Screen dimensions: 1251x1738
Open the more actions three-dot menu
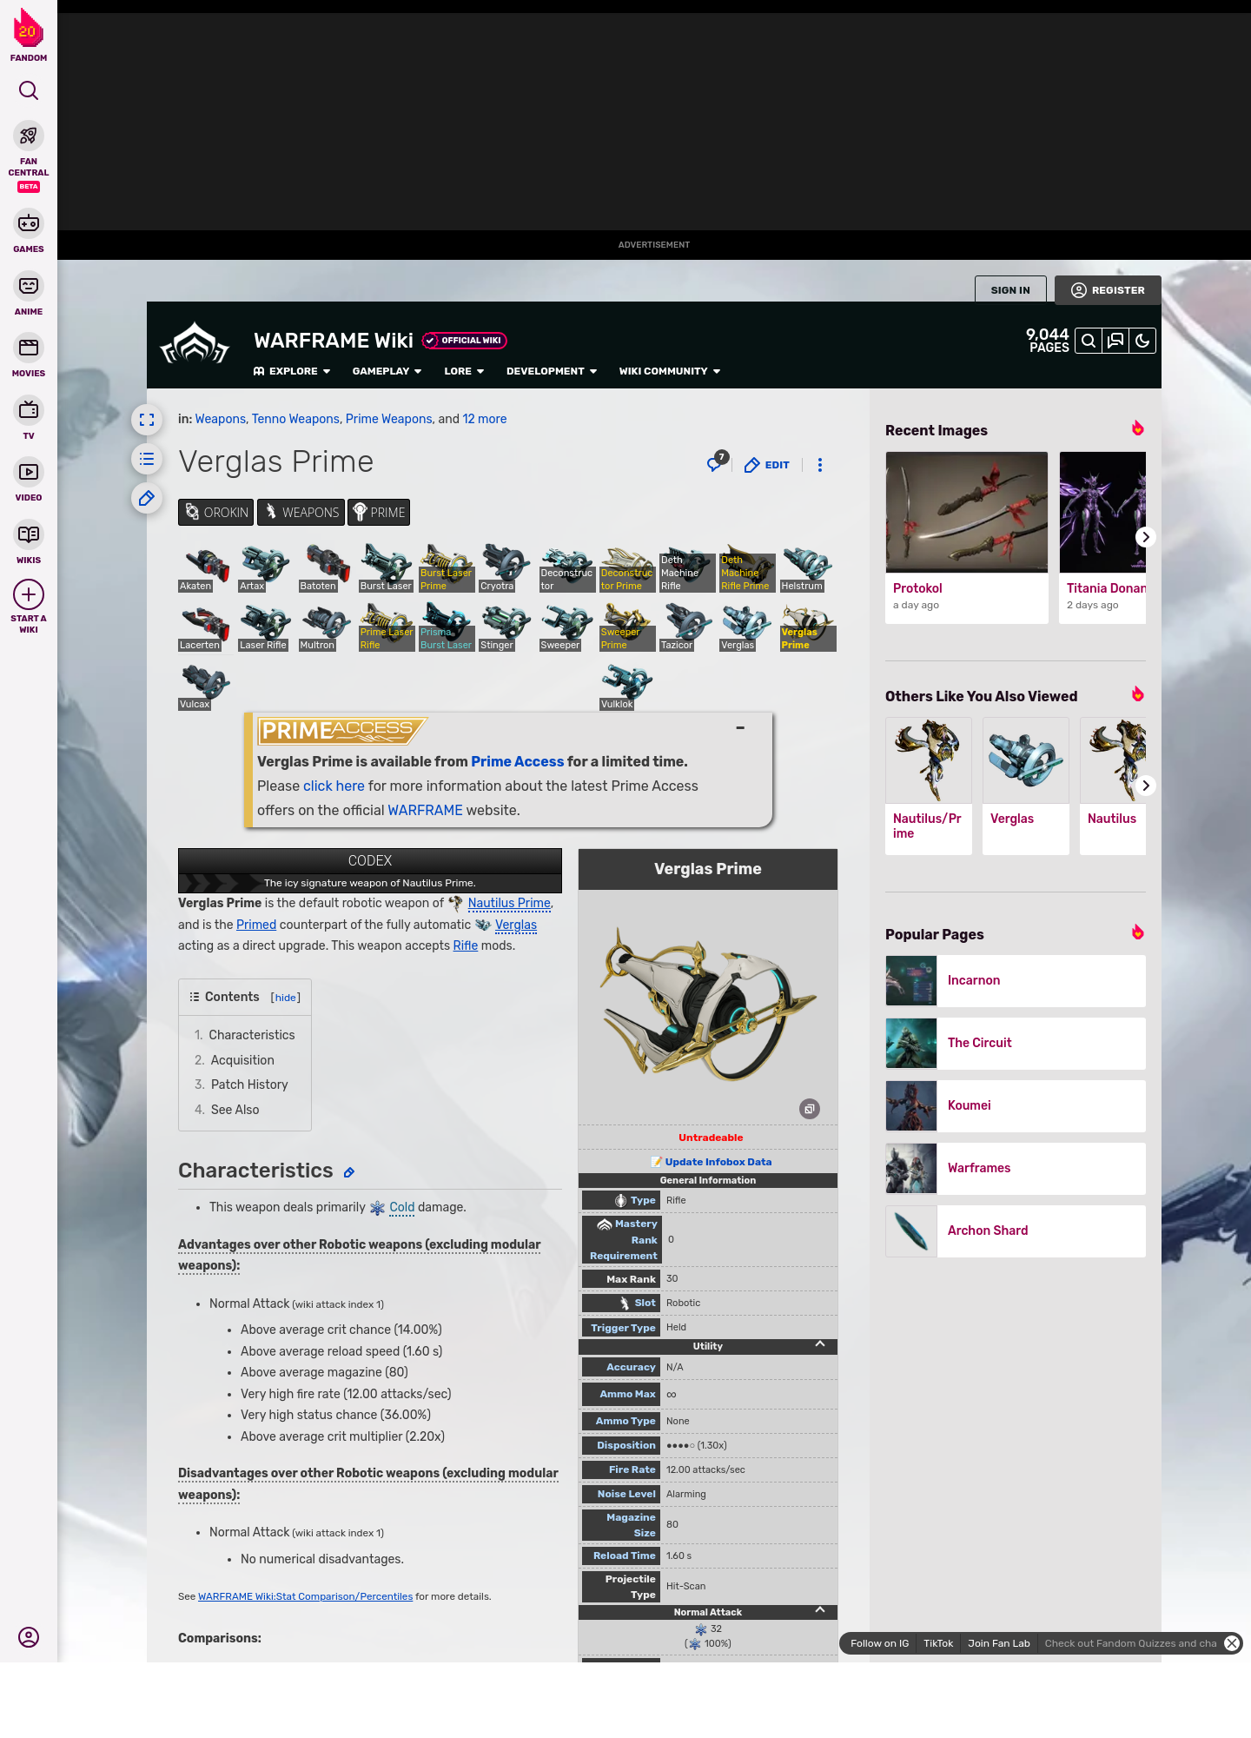pos(819,465)
